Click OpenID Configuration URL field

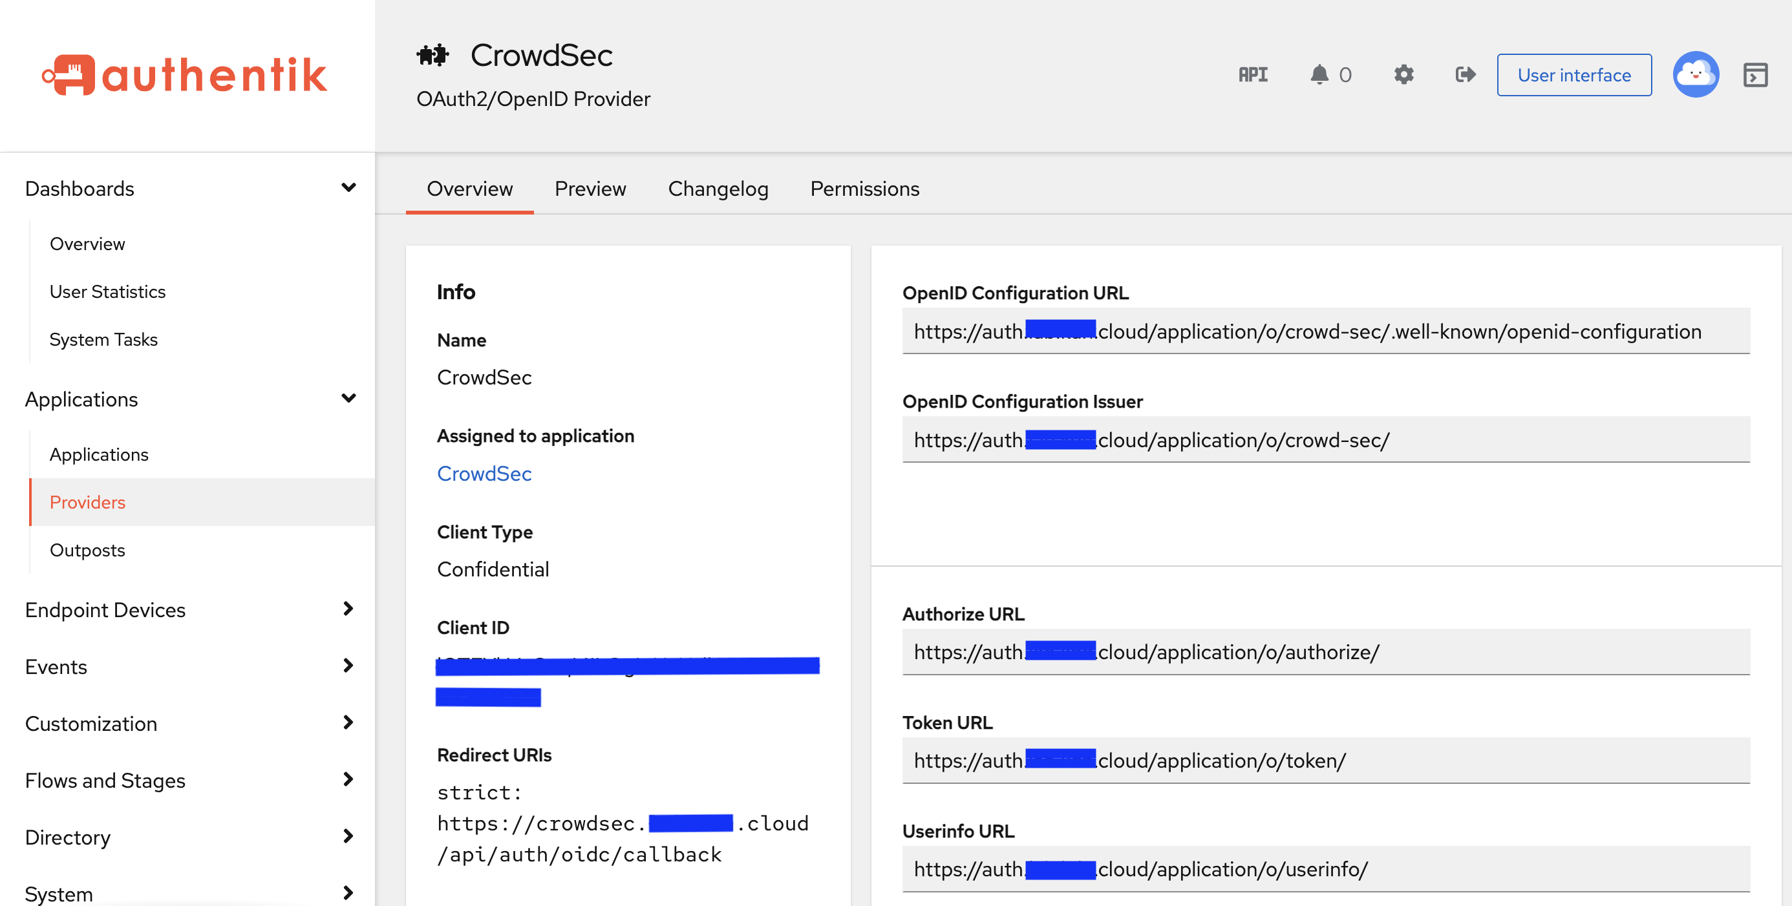coord(1325,331)
